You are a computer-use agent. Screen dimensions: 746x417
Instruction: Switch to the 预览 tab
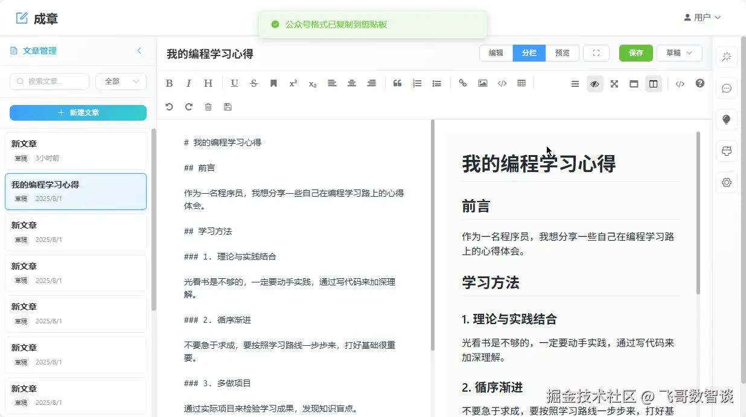(x=562, y=53)
